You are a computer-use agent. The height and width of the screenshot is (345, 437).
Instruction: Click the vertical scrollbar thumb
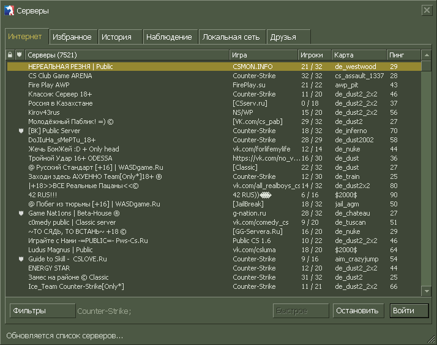[x=427, y=66]
